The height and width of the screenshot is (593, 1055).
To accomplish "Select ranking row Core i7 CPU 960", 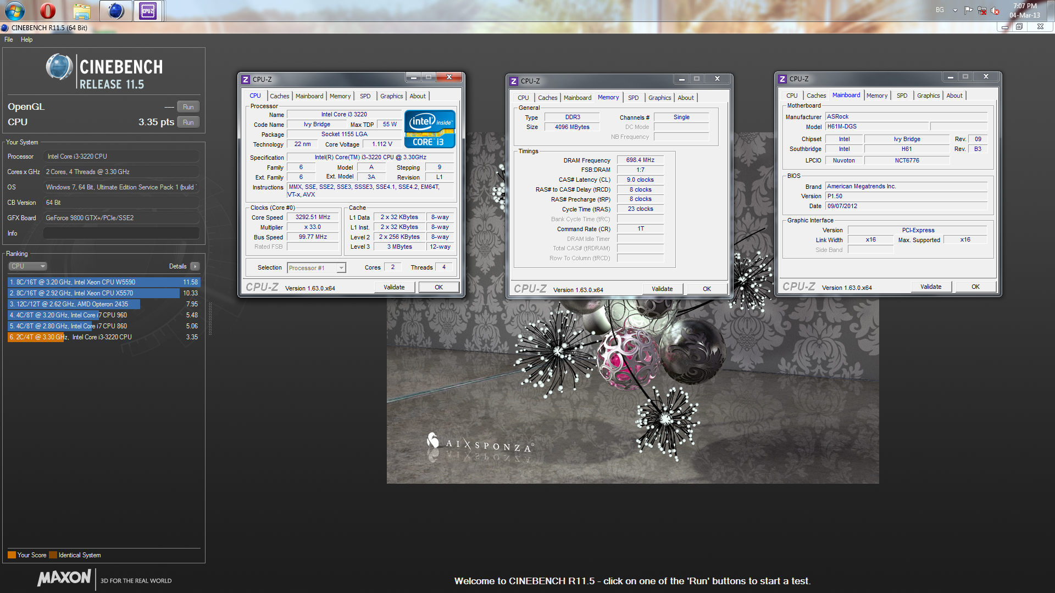I will (104, 315).
